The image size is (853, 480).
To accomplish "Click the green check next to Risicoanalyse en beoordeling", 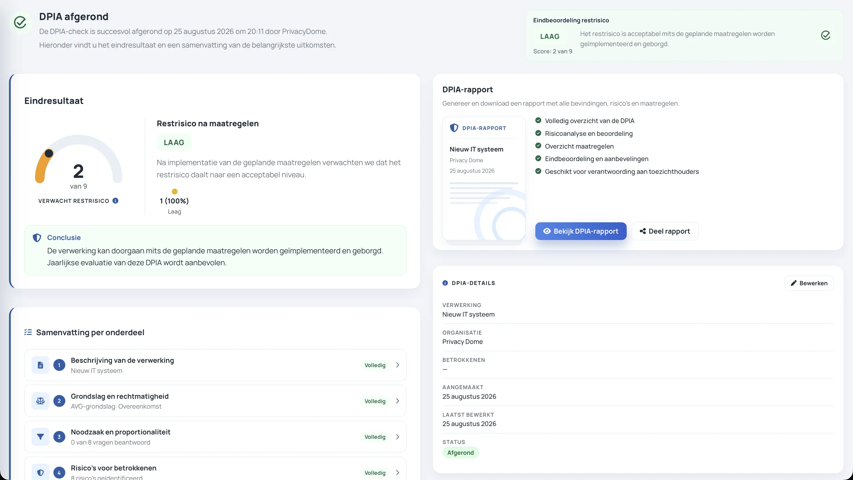I will [538, 133].
